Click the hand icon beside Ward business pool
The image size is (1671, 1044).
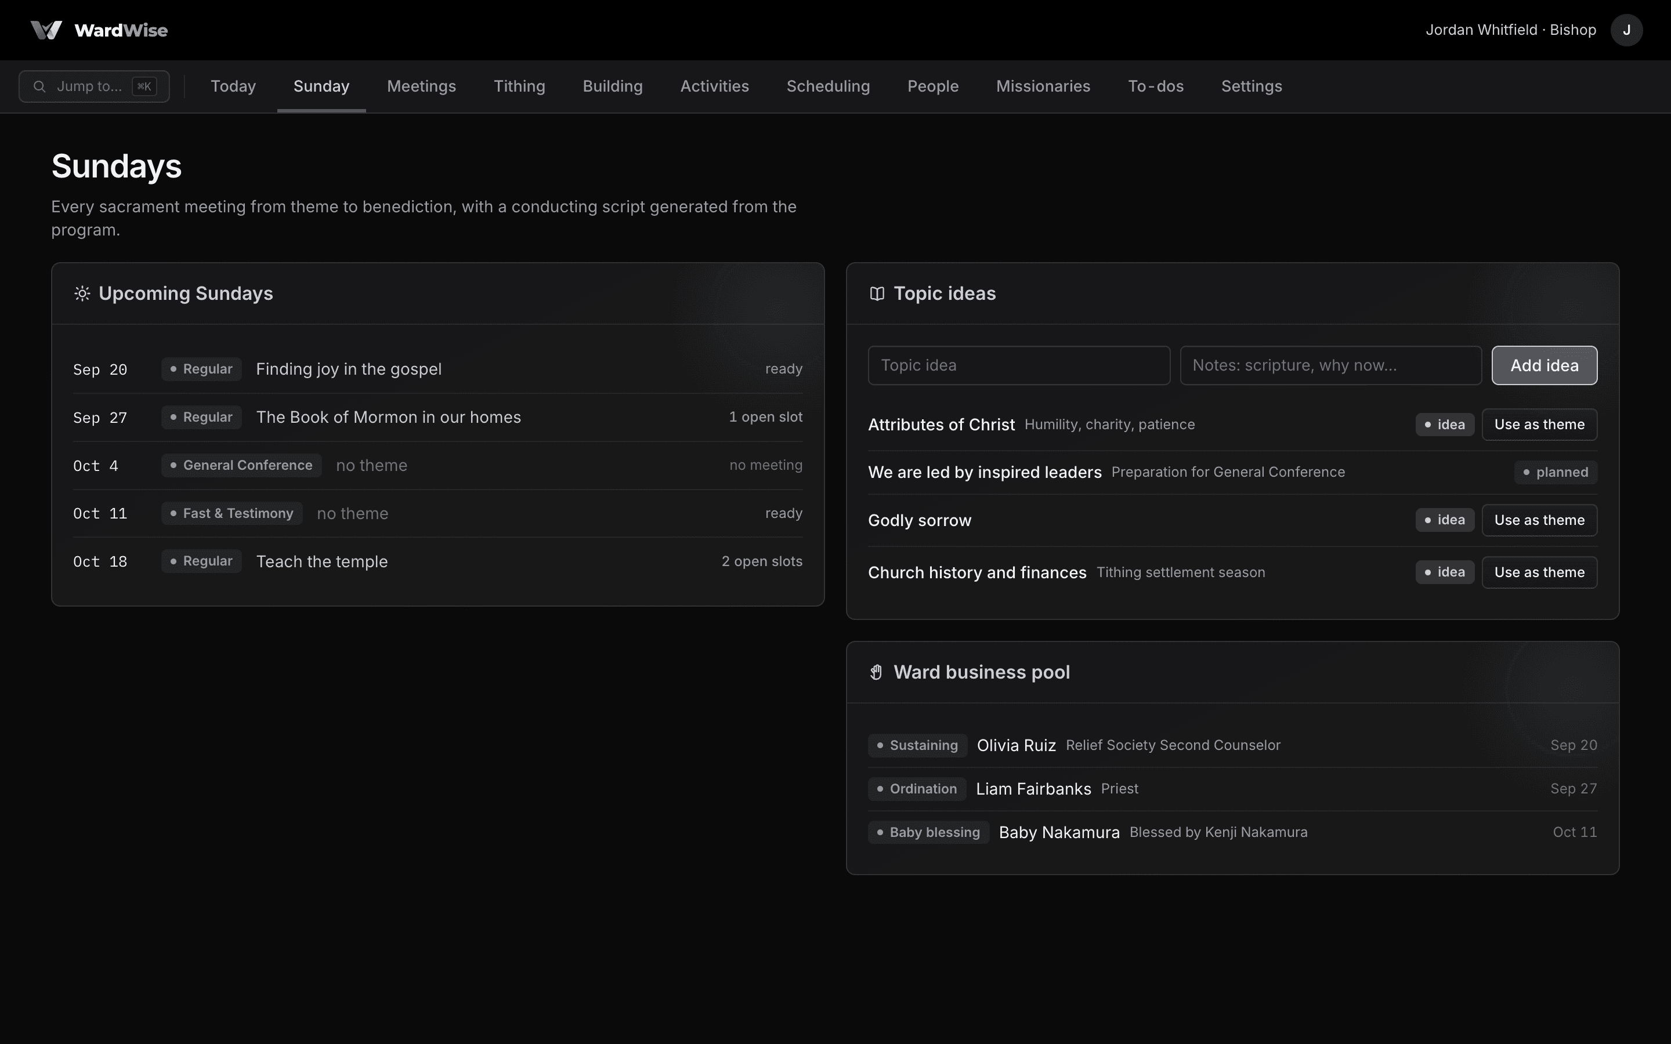876,672
